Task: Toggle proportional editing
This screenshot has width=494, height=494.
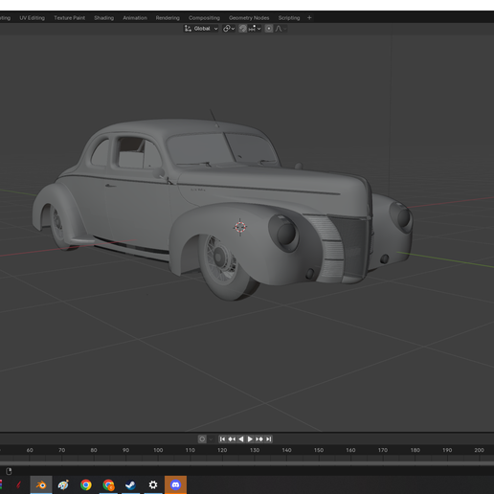Action: 269,29
